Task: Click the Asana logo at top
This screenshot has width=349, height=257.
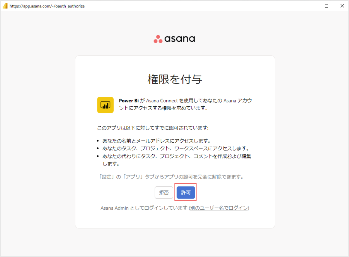Action: tap(174, 39)
